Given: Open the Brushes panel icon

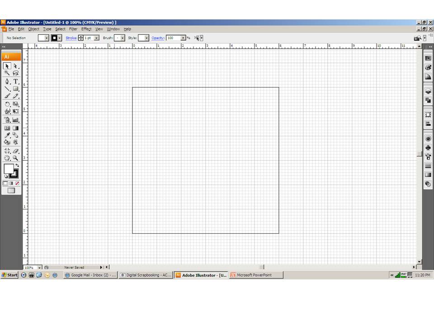Looking at the screenshot, I should (428, 157).
